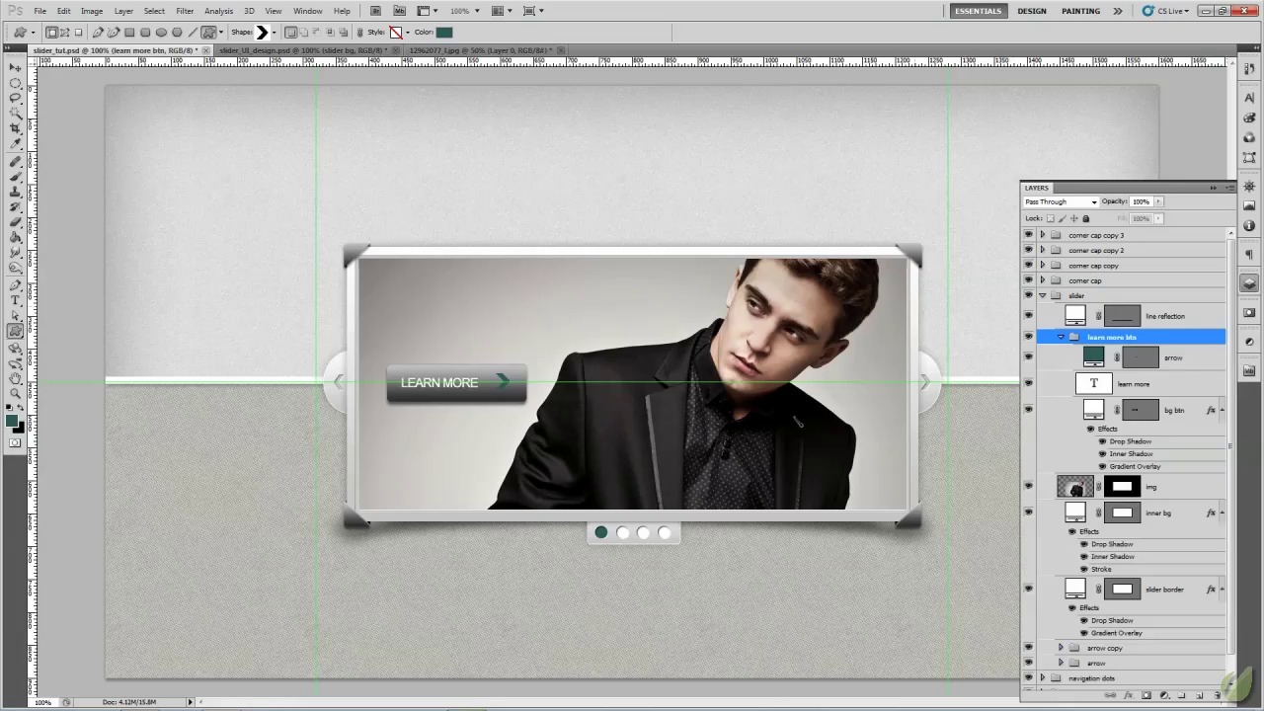Select the Brush tool
The height and width of the screenshot is (711, 1264).
click(16, 175)
